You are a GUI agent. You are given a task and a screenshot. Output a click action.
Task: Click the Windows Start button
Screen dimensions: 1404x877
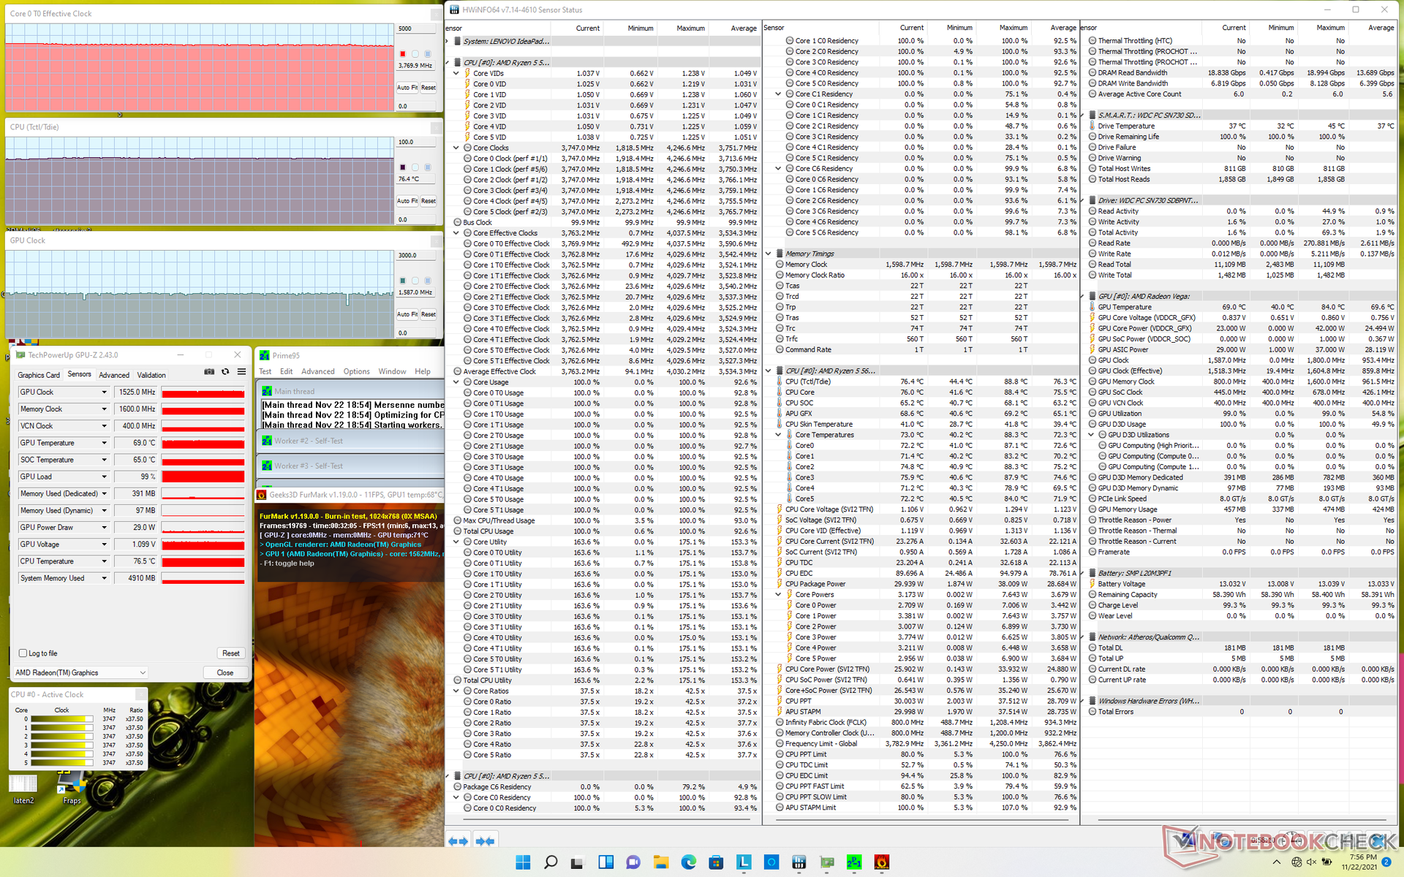[x=523, y=862]
